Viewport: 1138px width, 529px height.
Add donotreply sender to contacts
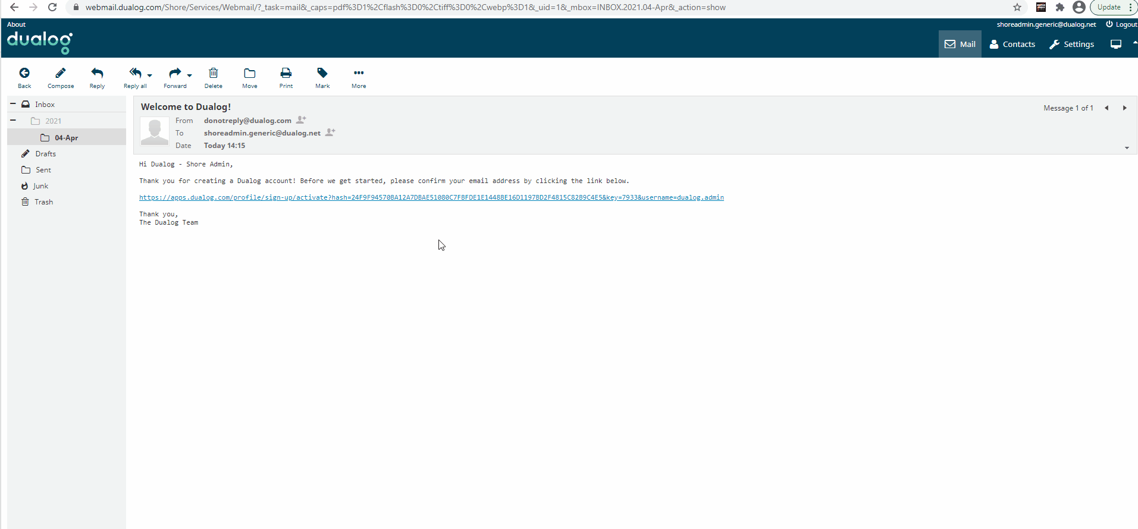pos(301,119)
